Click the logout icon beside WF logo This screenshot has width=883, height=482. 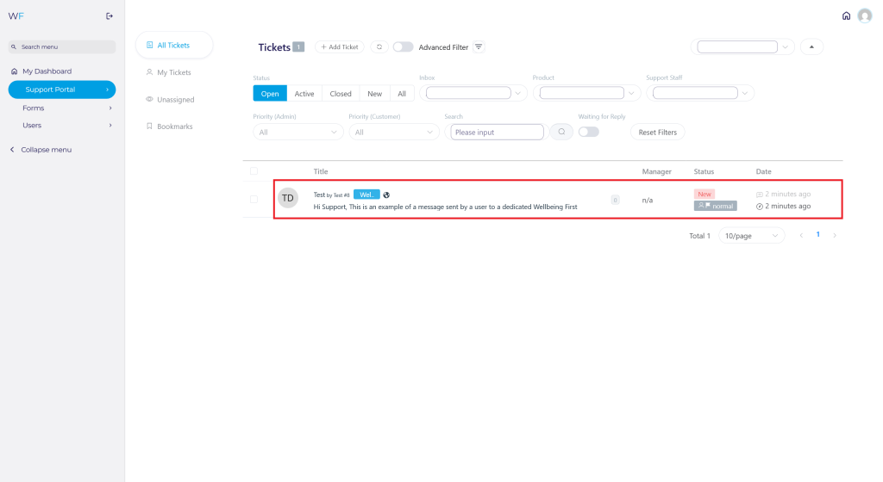tap(109, 15)
